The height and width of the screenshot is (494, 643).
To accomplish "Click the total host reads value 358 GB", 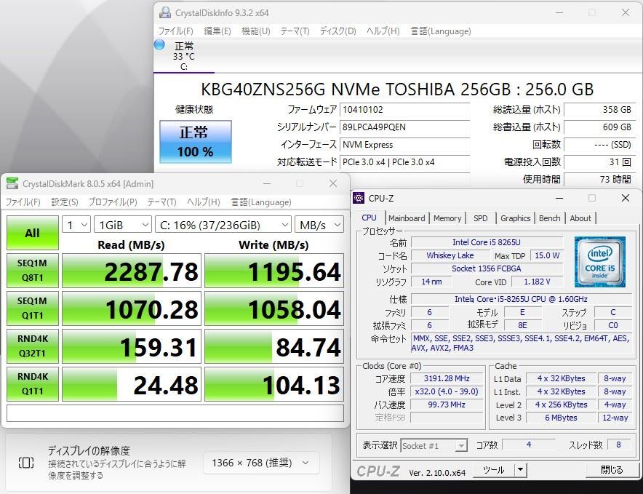I will pos(599,110).
